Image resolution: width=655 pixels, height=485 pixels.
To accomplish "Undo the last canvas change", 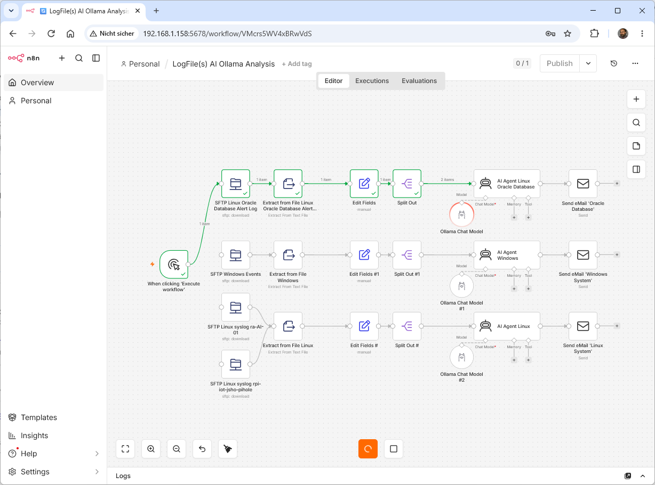I will [x=202, y=449].
